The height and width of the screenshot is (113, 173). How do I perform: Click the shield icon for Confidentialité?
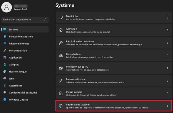coord(5,92)
